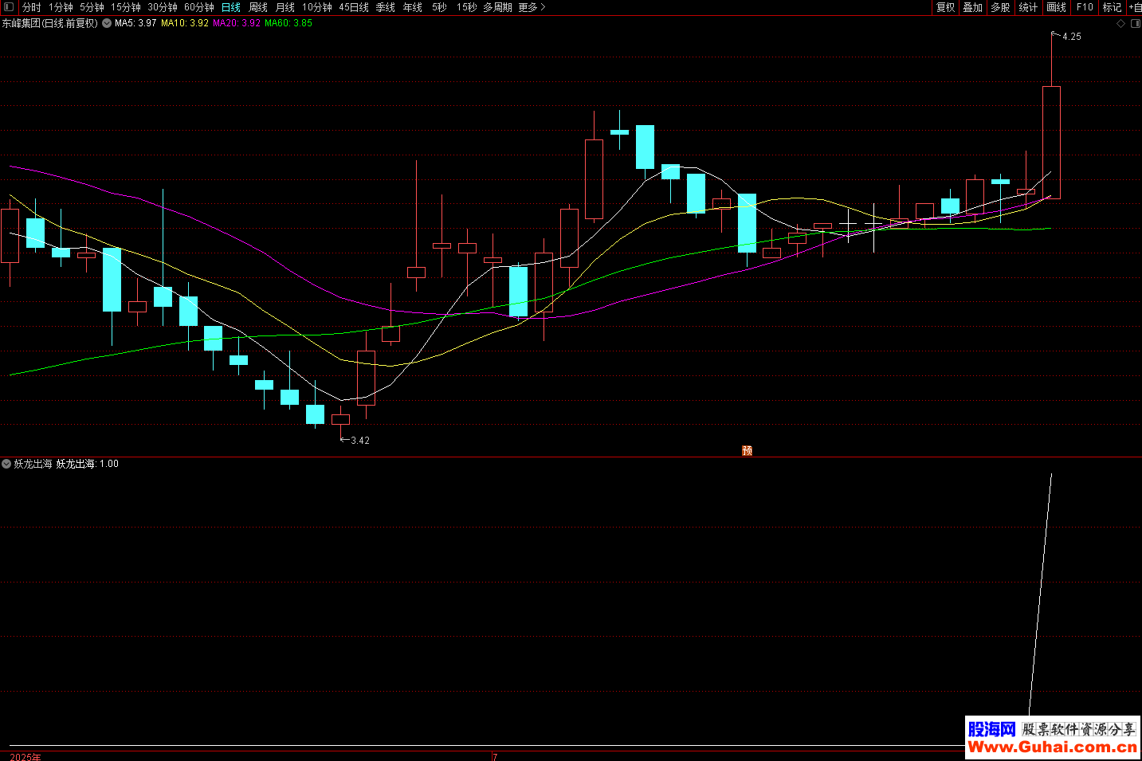Image resolution: width=1142 pixels, height=761 pixels.
Task: Click the 叠加 overlay button
Action: click(973, 7)
